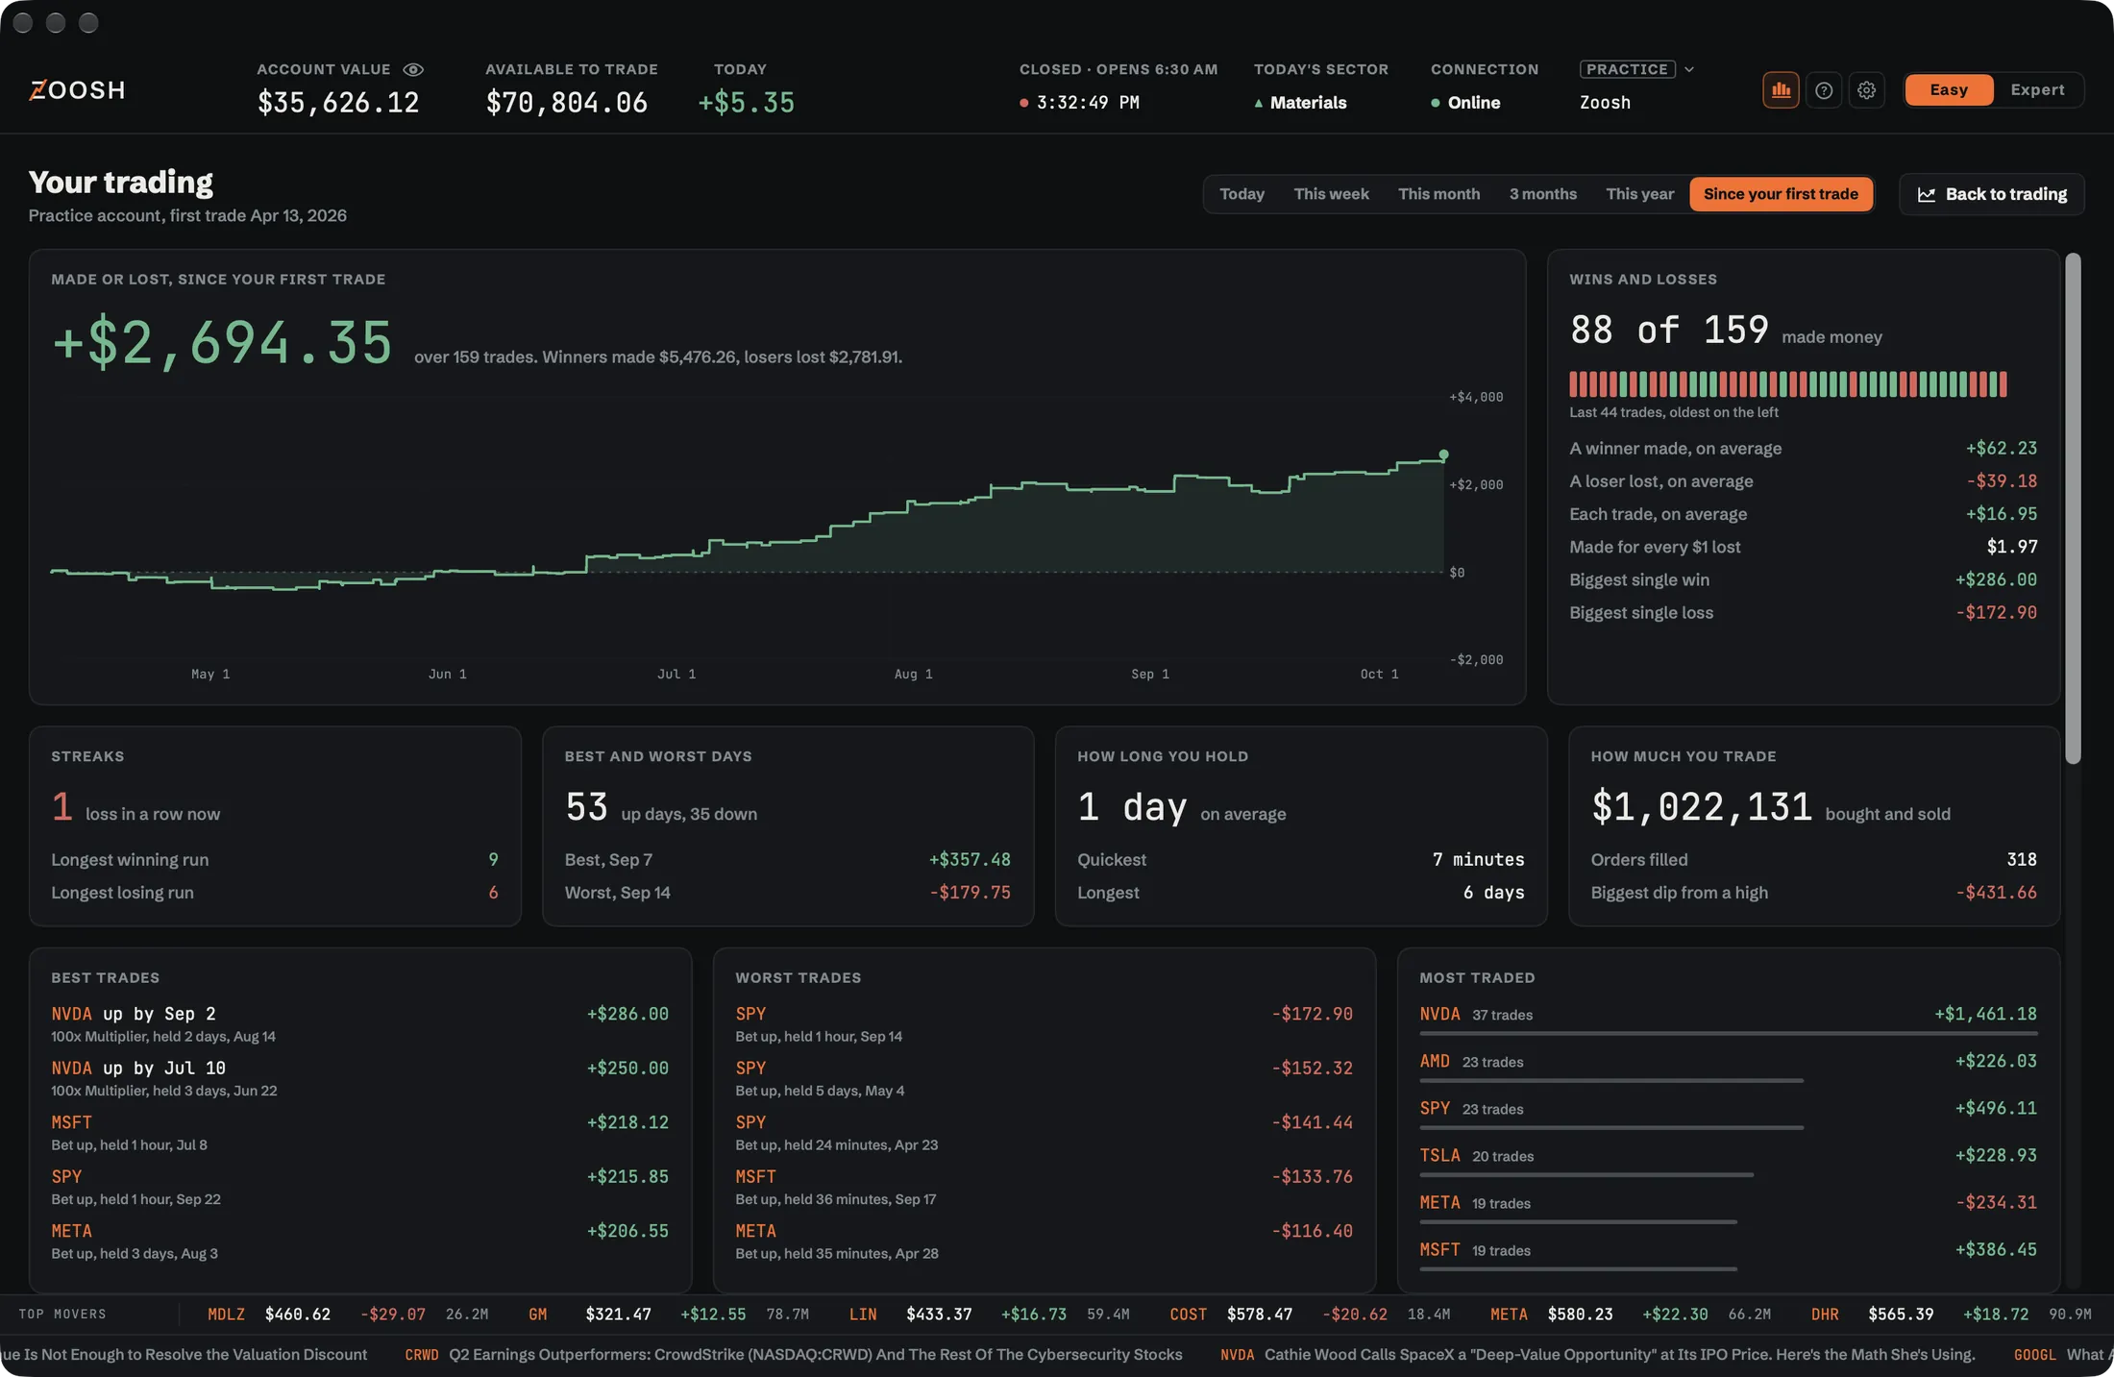This screenshot has width=2114, height=1377.
Task: Expand the Practice account dropdown chevron
Action: pyautogui.click(x=1689, y=69)
